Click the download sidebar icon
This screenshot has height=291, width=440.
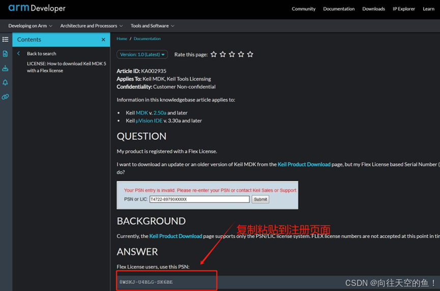5,68
